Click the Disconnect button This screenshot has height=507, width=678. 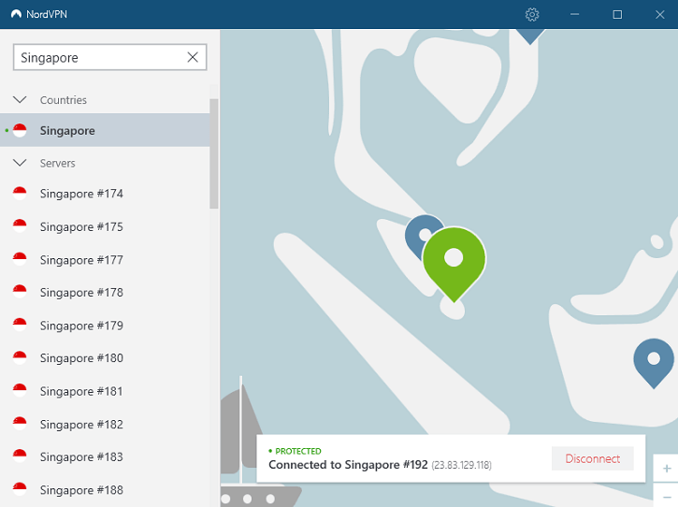[592, 458]
